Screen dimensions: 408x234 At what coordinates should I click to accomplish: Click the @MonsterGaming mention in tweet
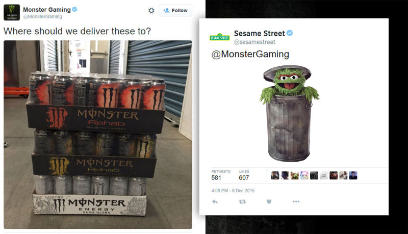250,54
